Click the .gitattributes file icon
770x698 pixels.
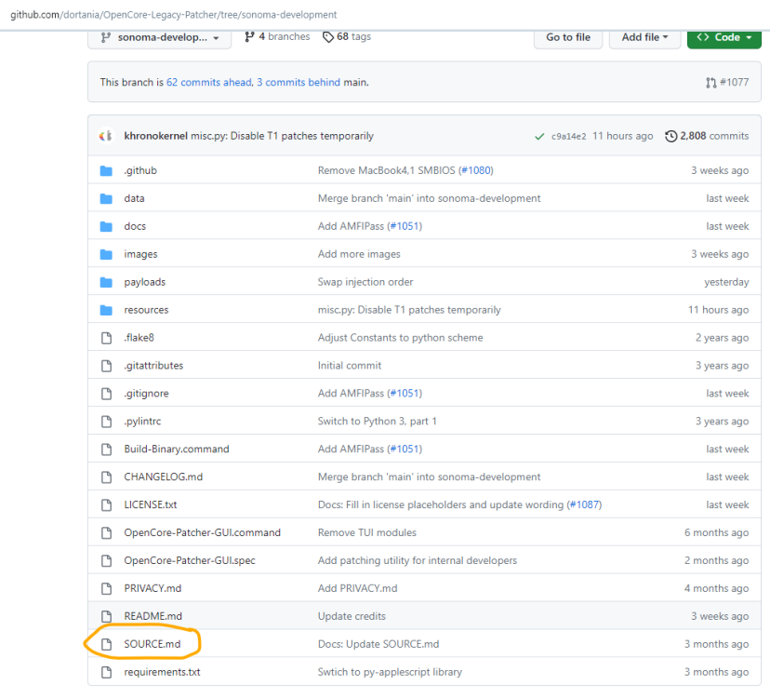(x=107, y=366)
